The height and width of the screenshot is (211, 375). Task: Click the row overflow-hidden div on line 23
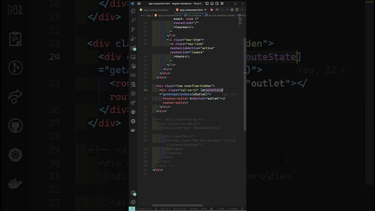point(185,86)
